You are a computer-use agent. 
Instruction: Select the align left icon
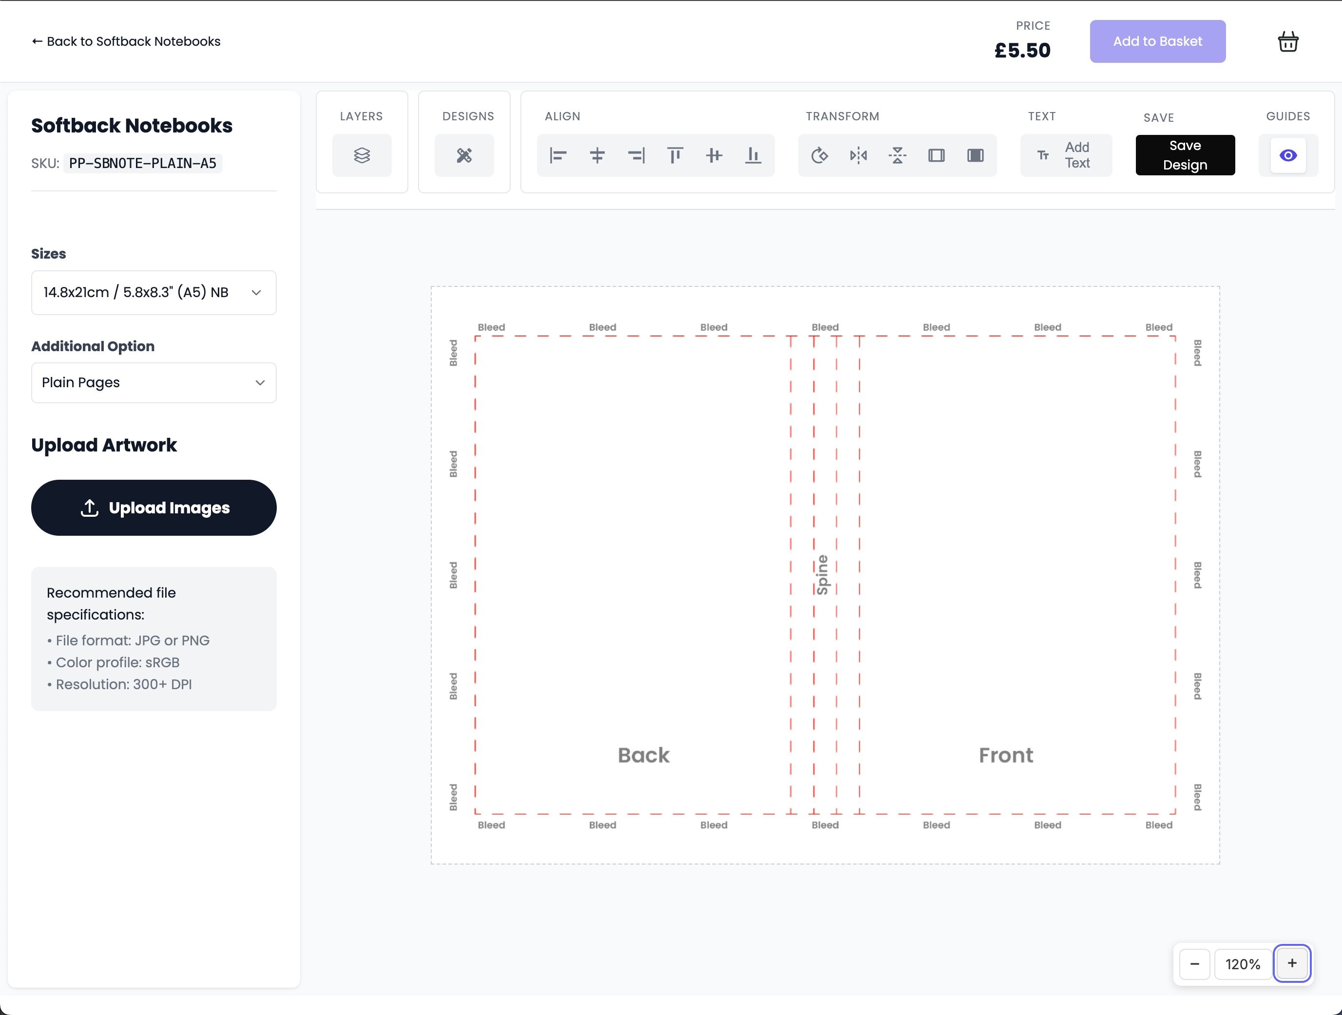click(558, 155)
